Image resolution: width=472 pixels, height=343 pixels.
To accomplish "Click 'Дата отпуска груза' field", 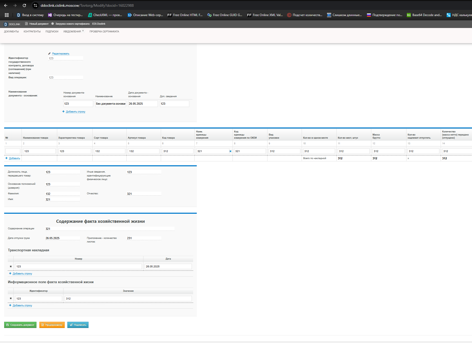I will pyautogui.click(x=63, y=238).
